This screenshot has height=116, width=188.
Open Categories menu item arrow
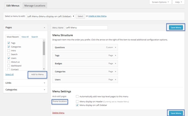[x=116, y=71]
